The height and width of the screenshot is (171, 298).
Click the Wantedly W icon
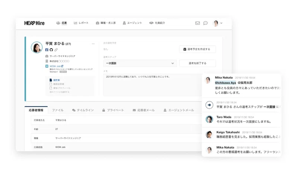point(47,66)
